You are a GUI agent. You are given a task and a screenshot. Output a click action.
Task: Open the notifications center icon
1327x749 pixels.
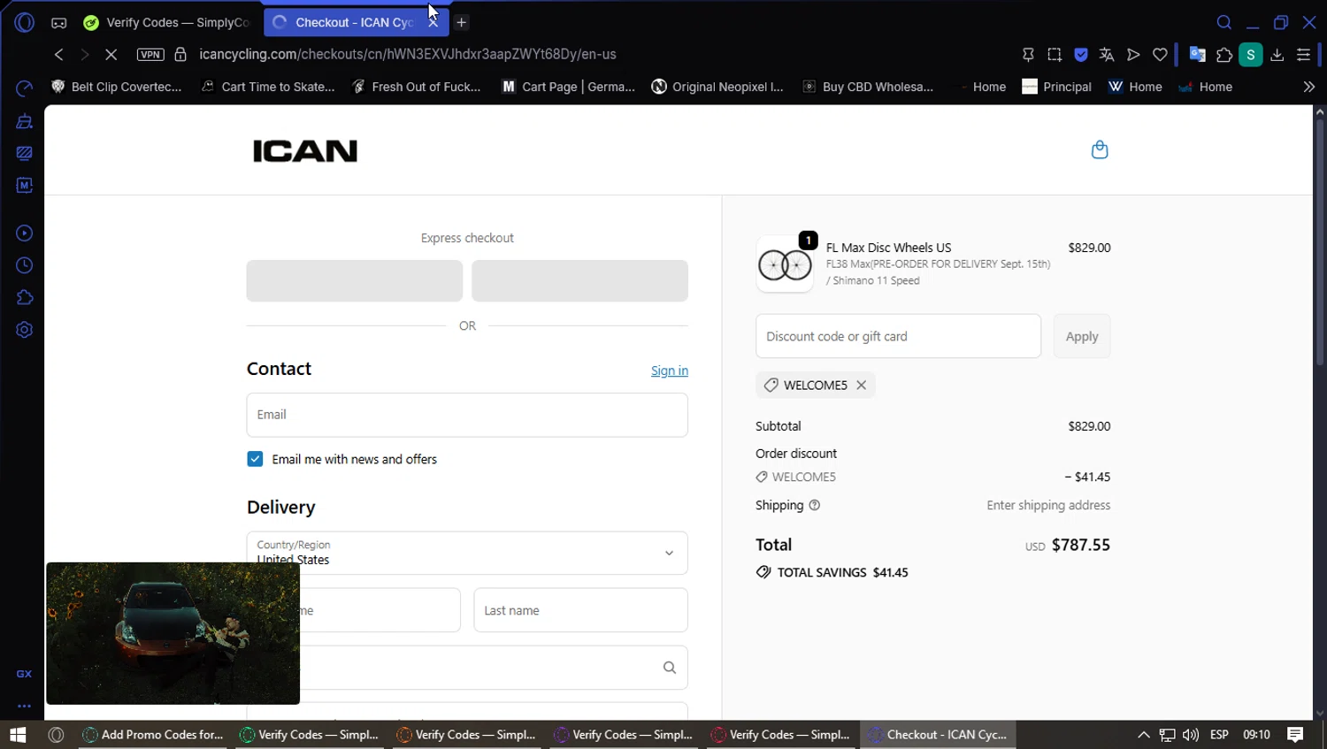pos(1296,735)
